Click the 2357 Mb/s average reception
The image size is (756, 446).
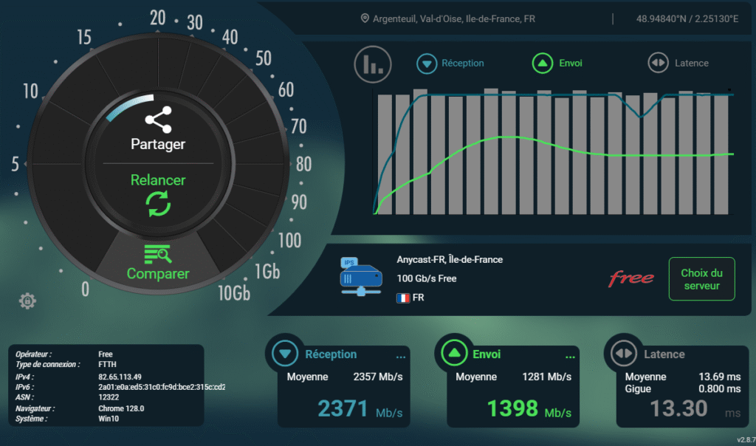click(378, 377)
